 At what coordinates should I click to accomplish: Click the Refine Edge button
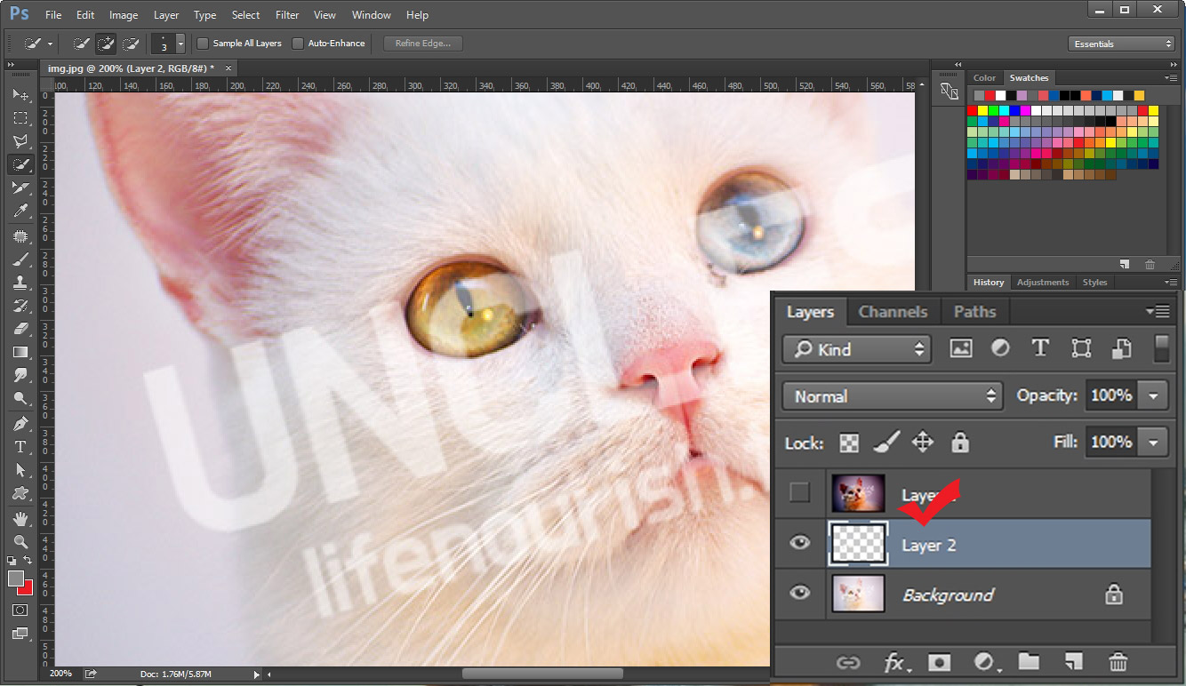coord(423,44)
